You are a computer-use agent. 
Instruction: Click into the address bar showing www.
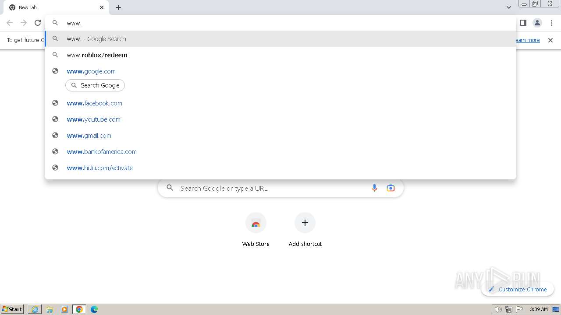280,23
